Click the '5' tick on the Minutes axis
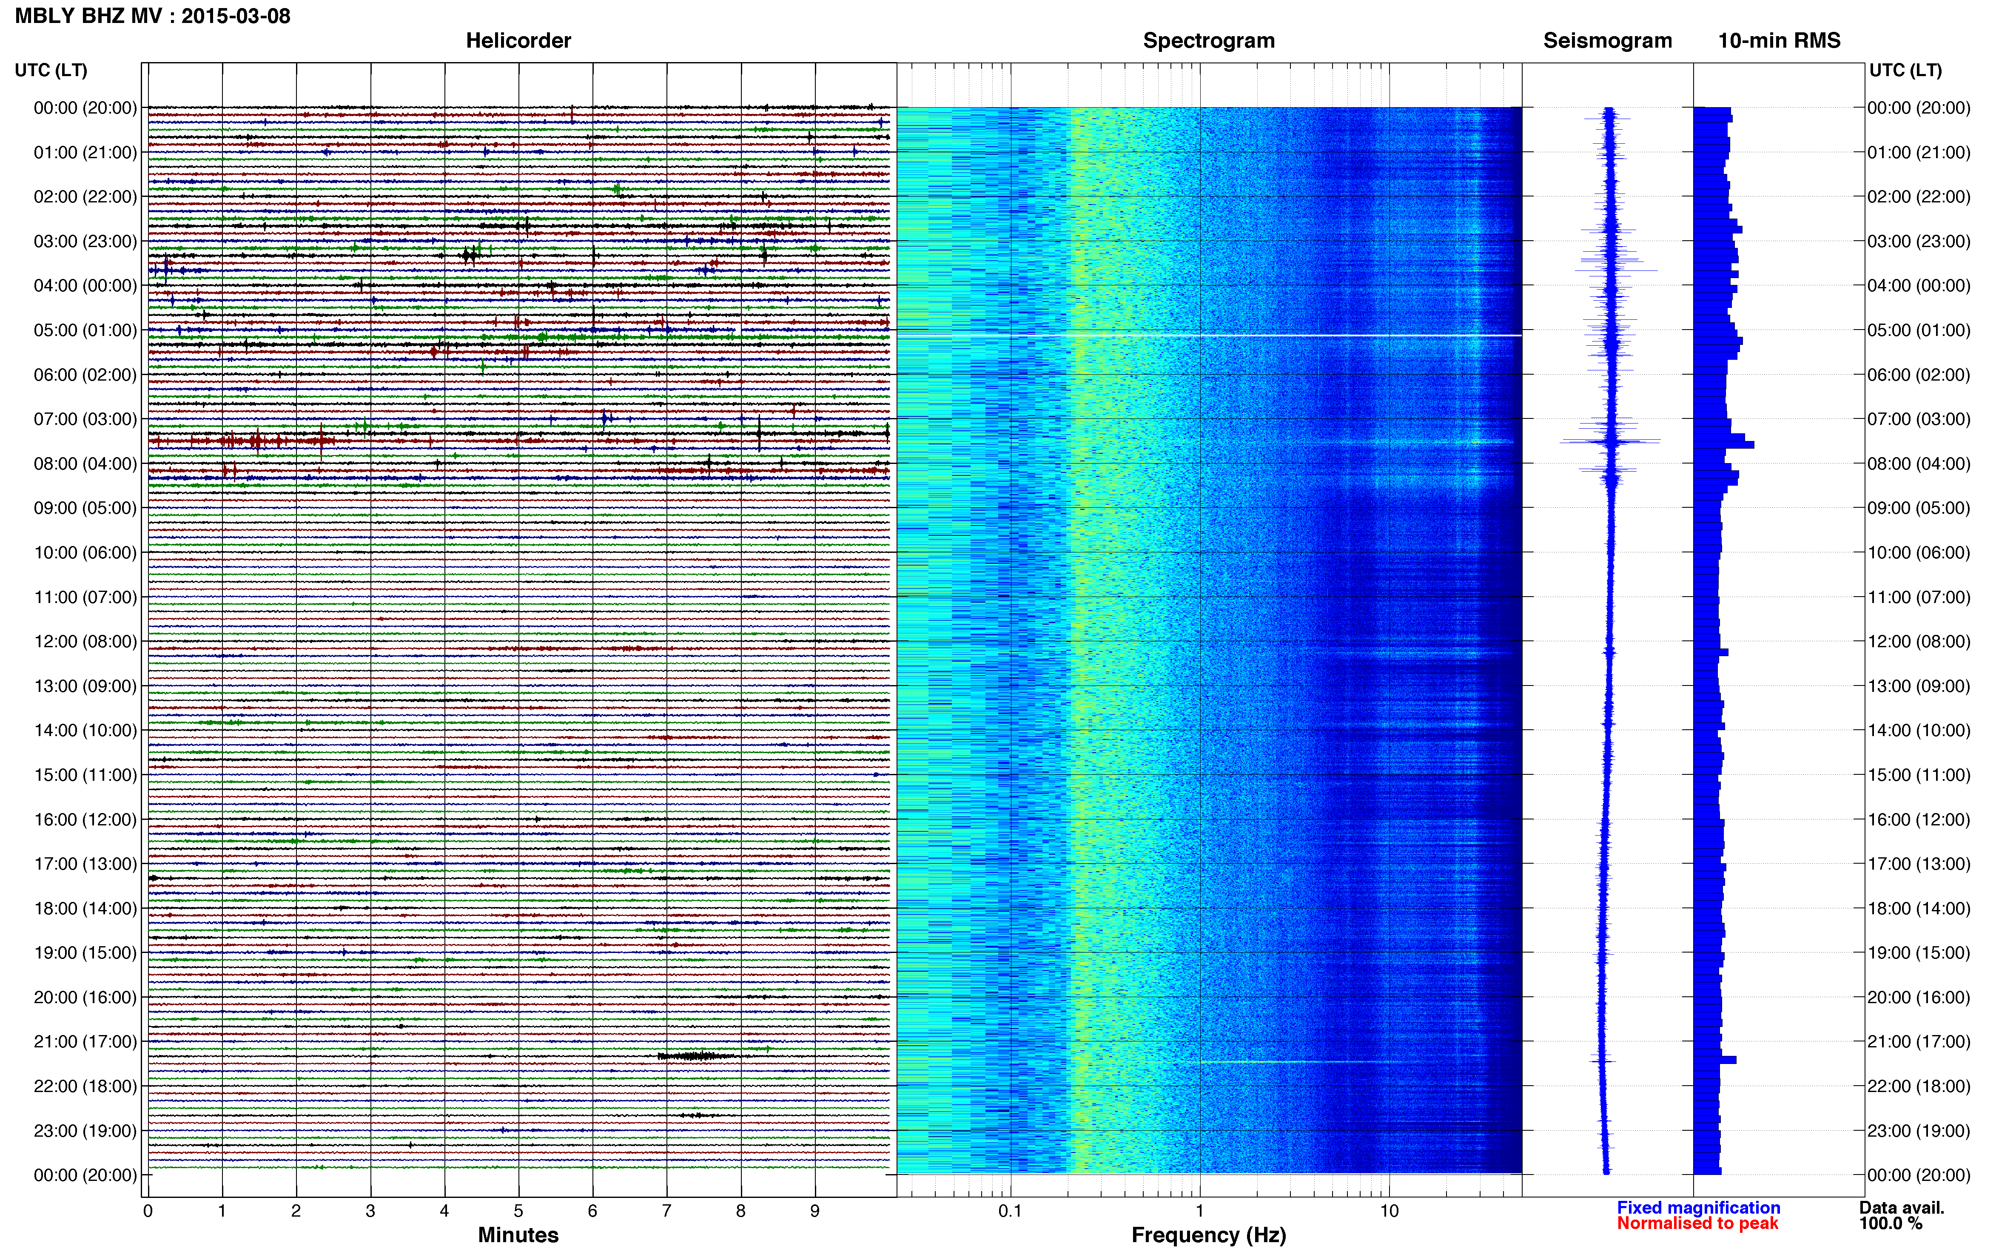 (518, 1211)
